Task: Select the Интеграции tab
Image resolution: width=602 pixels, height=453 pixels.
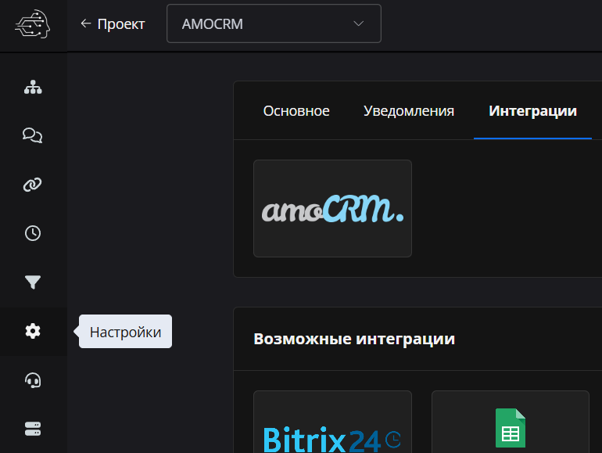Action: (x=532, y=111)
